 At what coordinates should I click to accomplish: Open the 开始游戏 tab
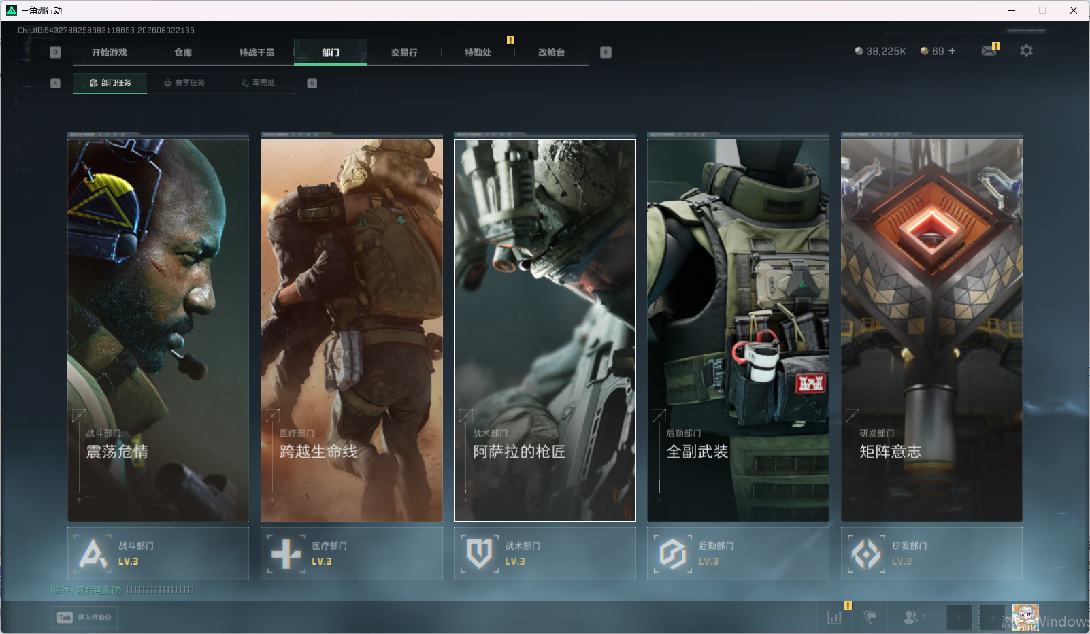coord(110,52)
